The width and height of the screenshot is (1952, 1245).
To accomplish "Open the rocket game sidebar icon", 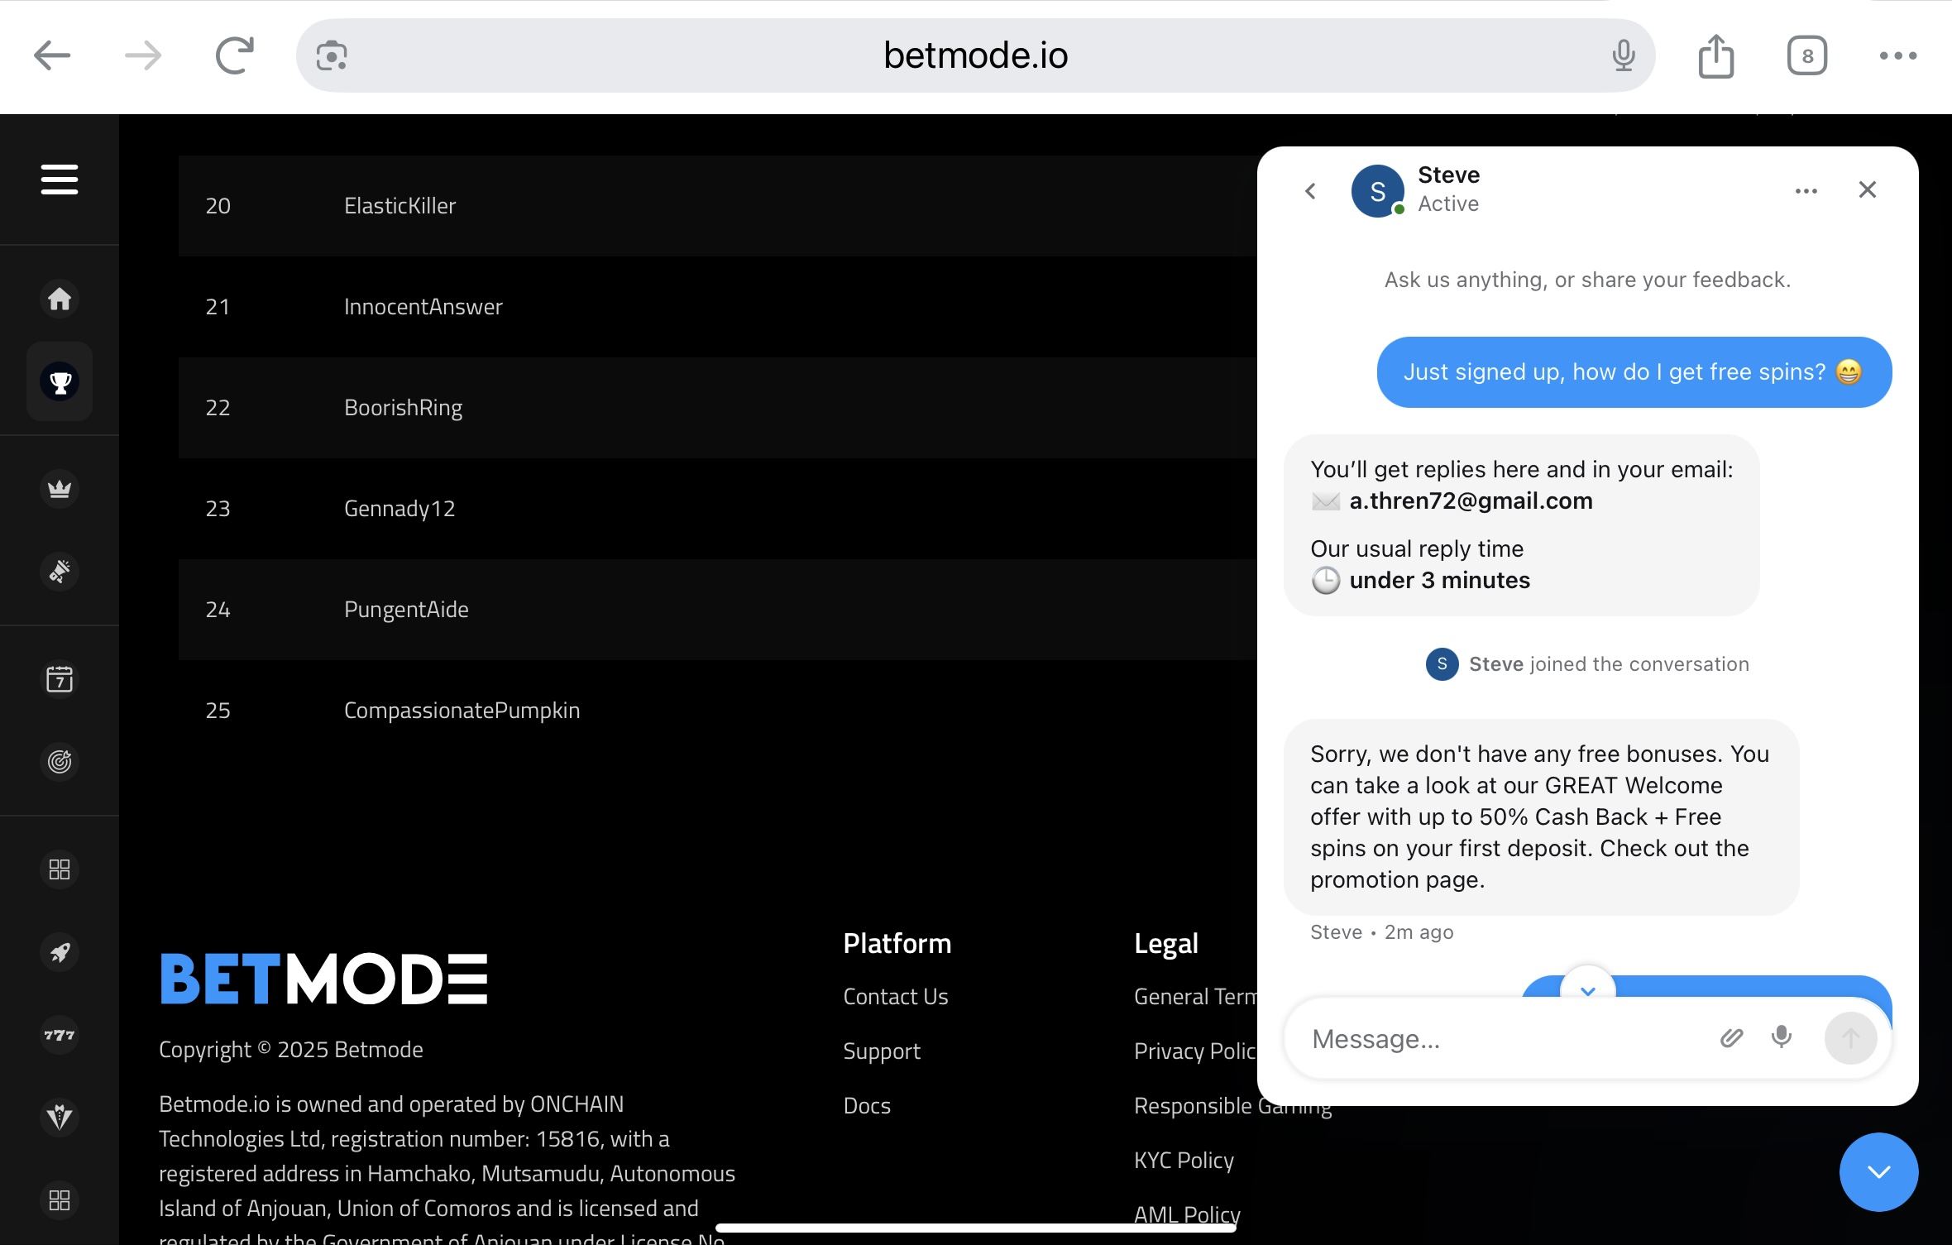I will (60, 952).
